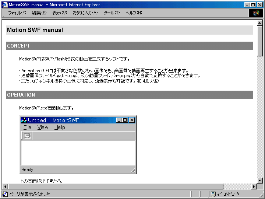
Task: Click the マイ コンピュータ status label
Action: click(x=228, y=194)
